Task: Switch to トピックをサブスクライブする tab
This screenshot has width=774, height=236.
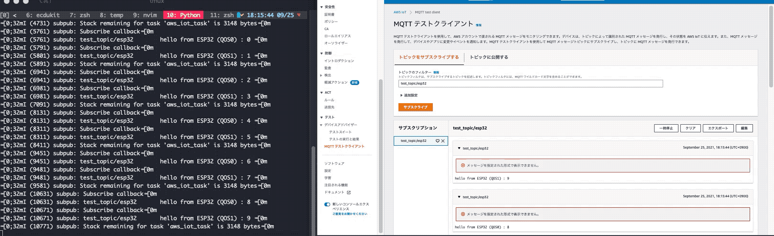Action: pos(429,57)
